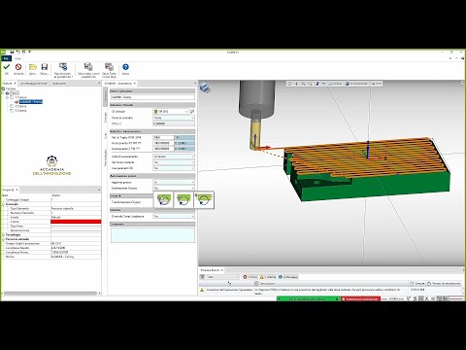The image size is (466, 350).
Task: Tick the checkbox beside 3 Catena
Action: coord(12,111)
